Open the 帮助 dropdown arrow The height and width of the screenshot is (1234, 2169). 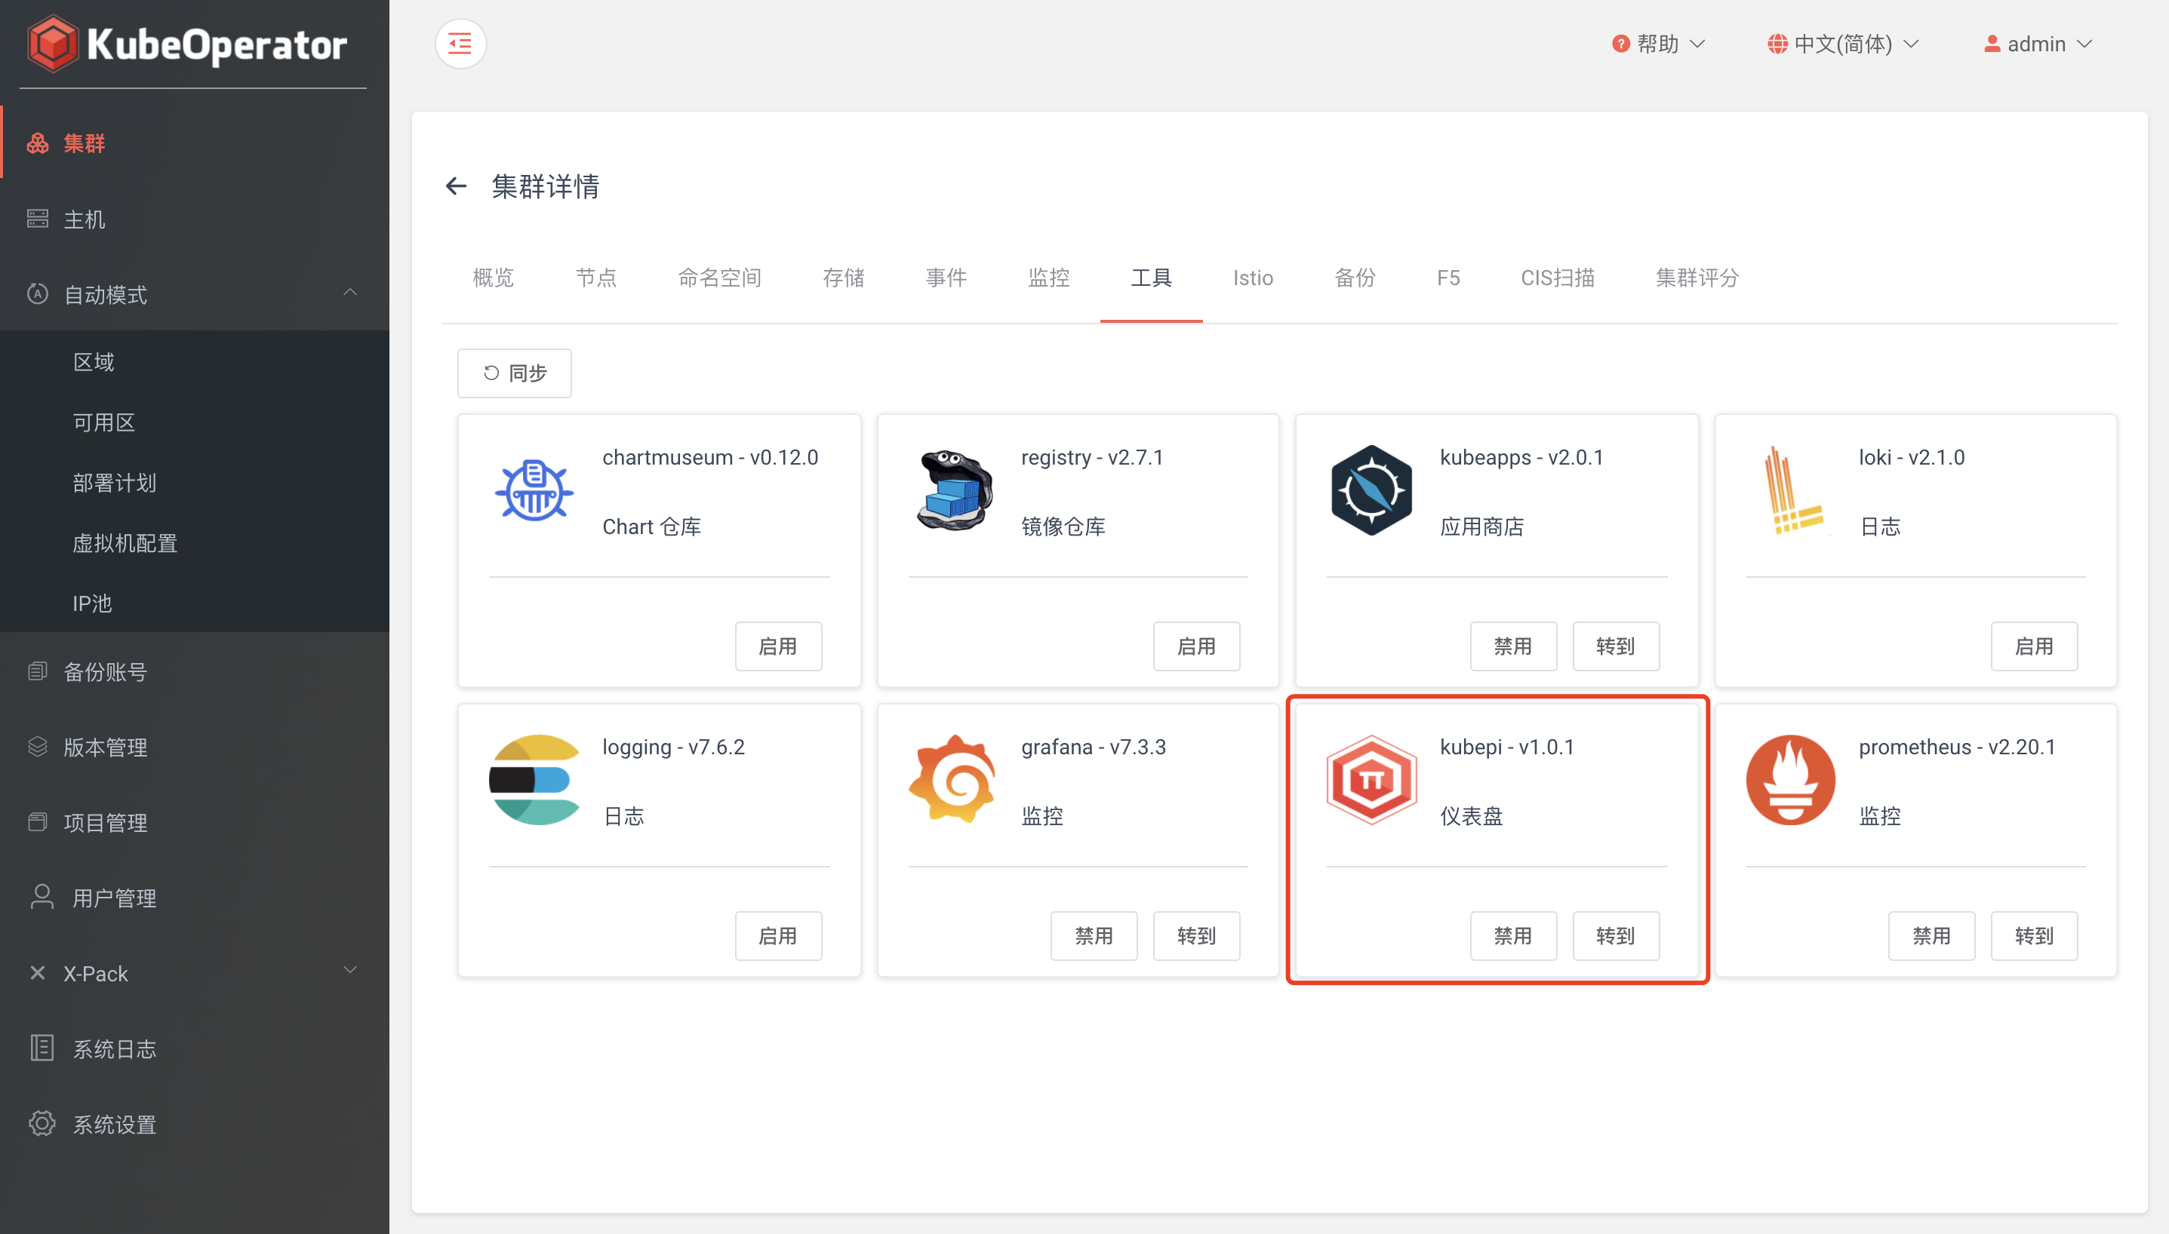pyautogui.click(x=1697, y=43)
